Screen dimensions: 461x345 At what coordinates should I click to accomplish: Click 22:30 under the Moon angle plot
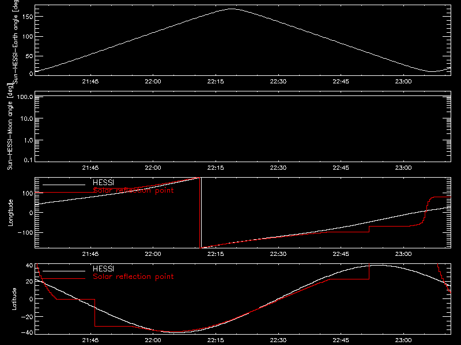278,168
